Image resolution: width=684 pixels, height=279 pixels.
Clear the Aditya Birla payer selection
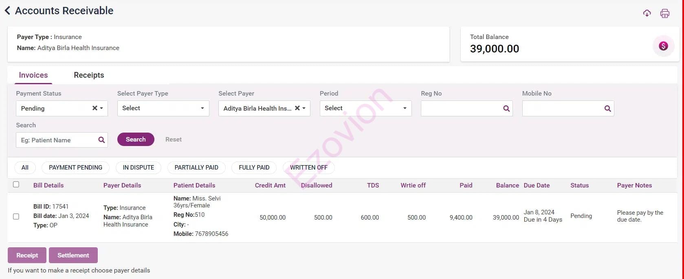[297, 108]
